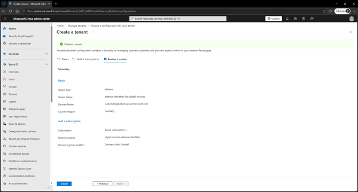Open Overview icon under Entra ID
The height and width of the screenshot is (192, 358).
click(x=4, y=72)
